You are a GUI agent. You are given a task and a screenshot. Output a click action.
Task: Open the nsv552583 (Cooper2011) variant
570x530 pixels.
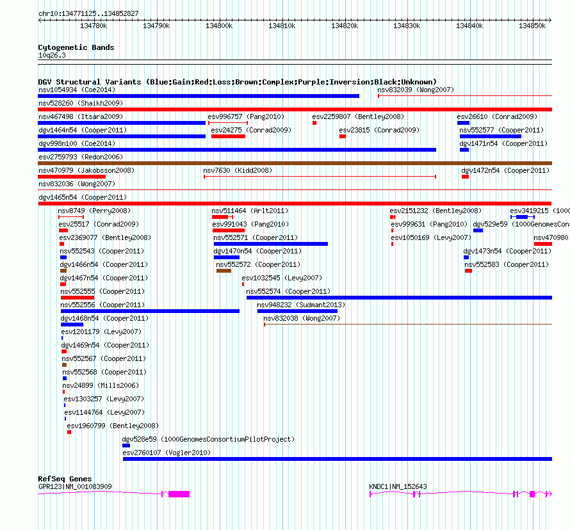click(507, 264)
